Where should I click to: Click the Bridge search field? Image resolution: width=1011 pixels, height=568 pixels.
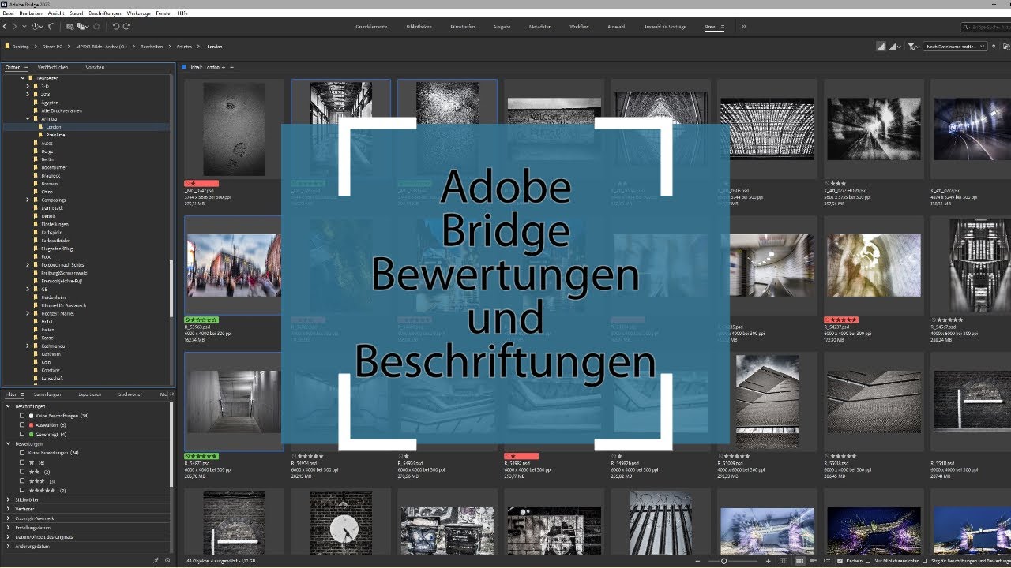984,27
